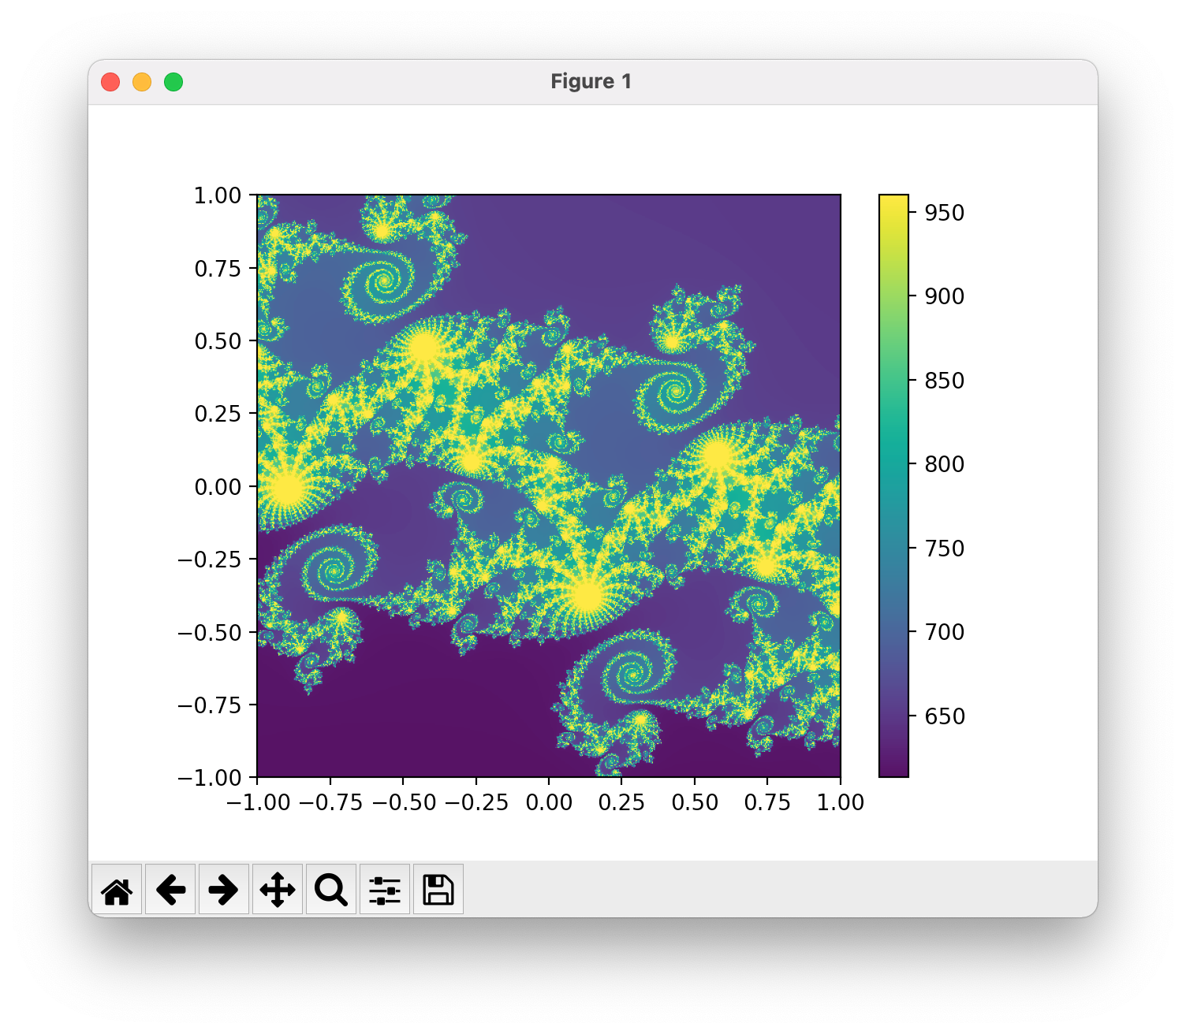Screen dimensions: 1186x1034
Task: Click the y-axis tick label 0.50
Action: (218, 341)
